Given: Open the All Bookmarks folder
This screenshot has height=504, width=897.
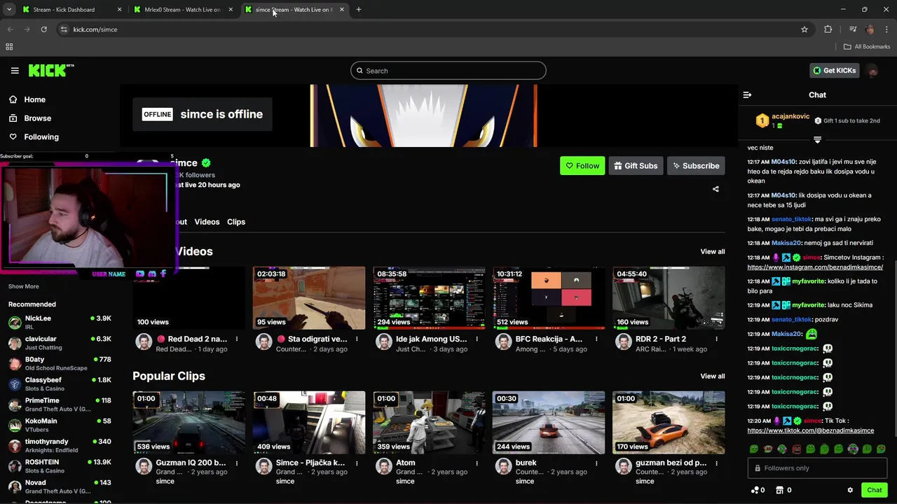Looking at the screenshot, I should pyautogui.click(x=867, y=47).
